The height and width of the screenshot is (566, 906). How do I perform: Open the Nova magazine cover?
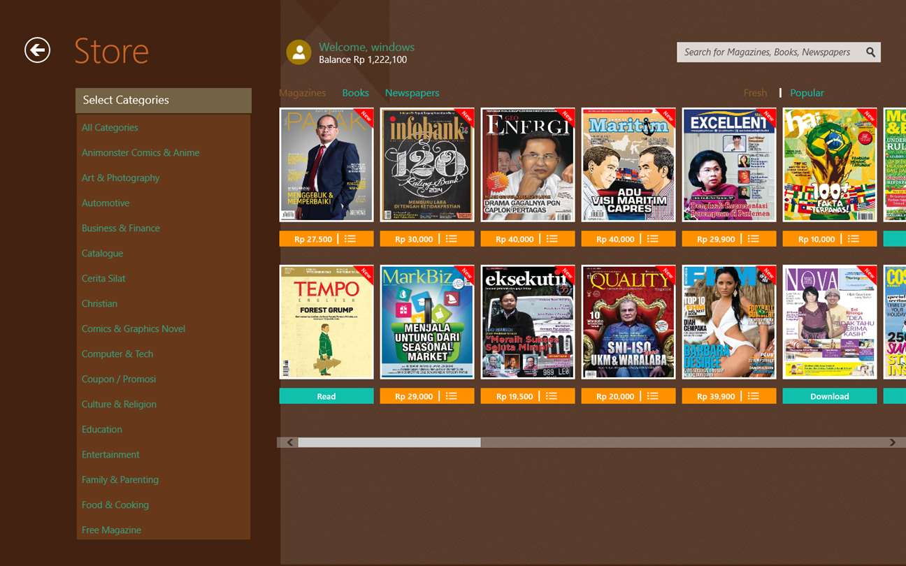[x=830, y=322]
